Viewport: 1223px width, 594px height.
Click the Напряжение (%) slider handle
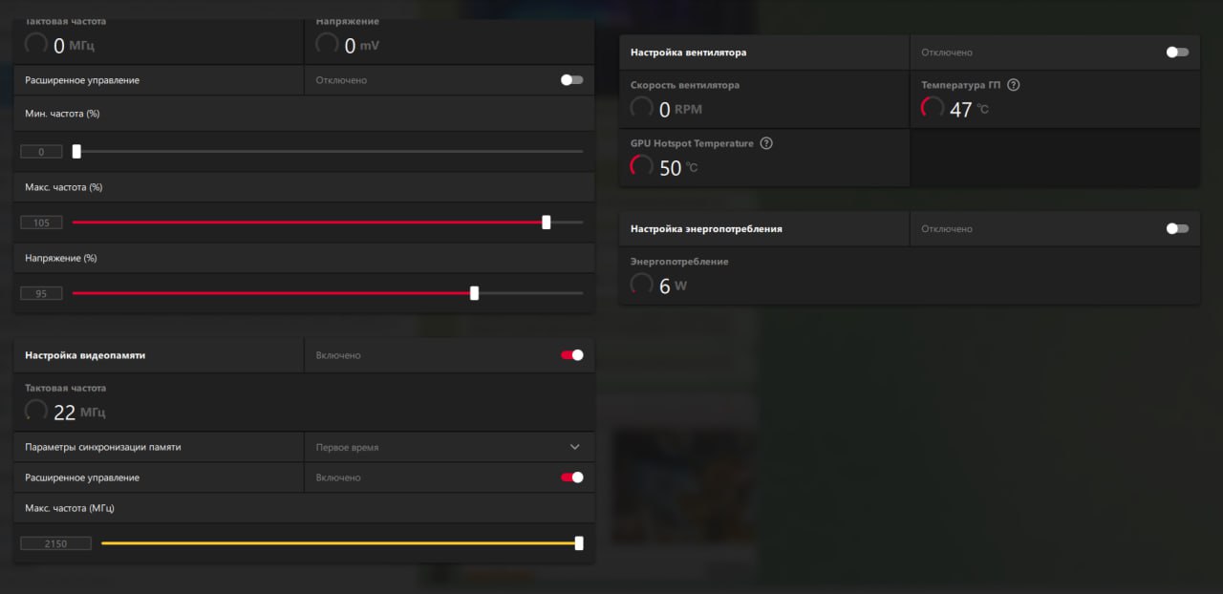(475, 293)
